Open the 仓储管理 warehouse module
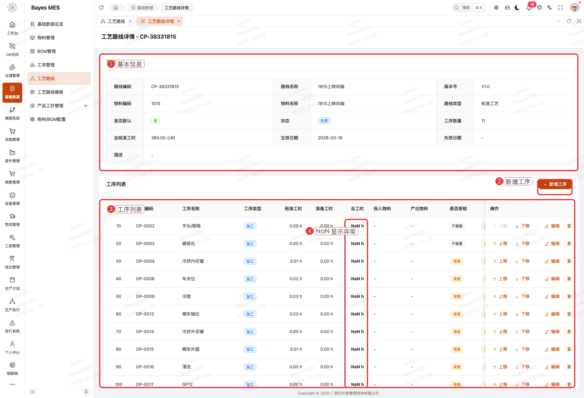 click(x=12, y=71)
